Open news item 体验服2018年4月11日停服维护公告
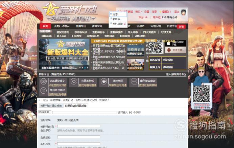The width and height of the screenshot is (234, 148). coord(109,53)
